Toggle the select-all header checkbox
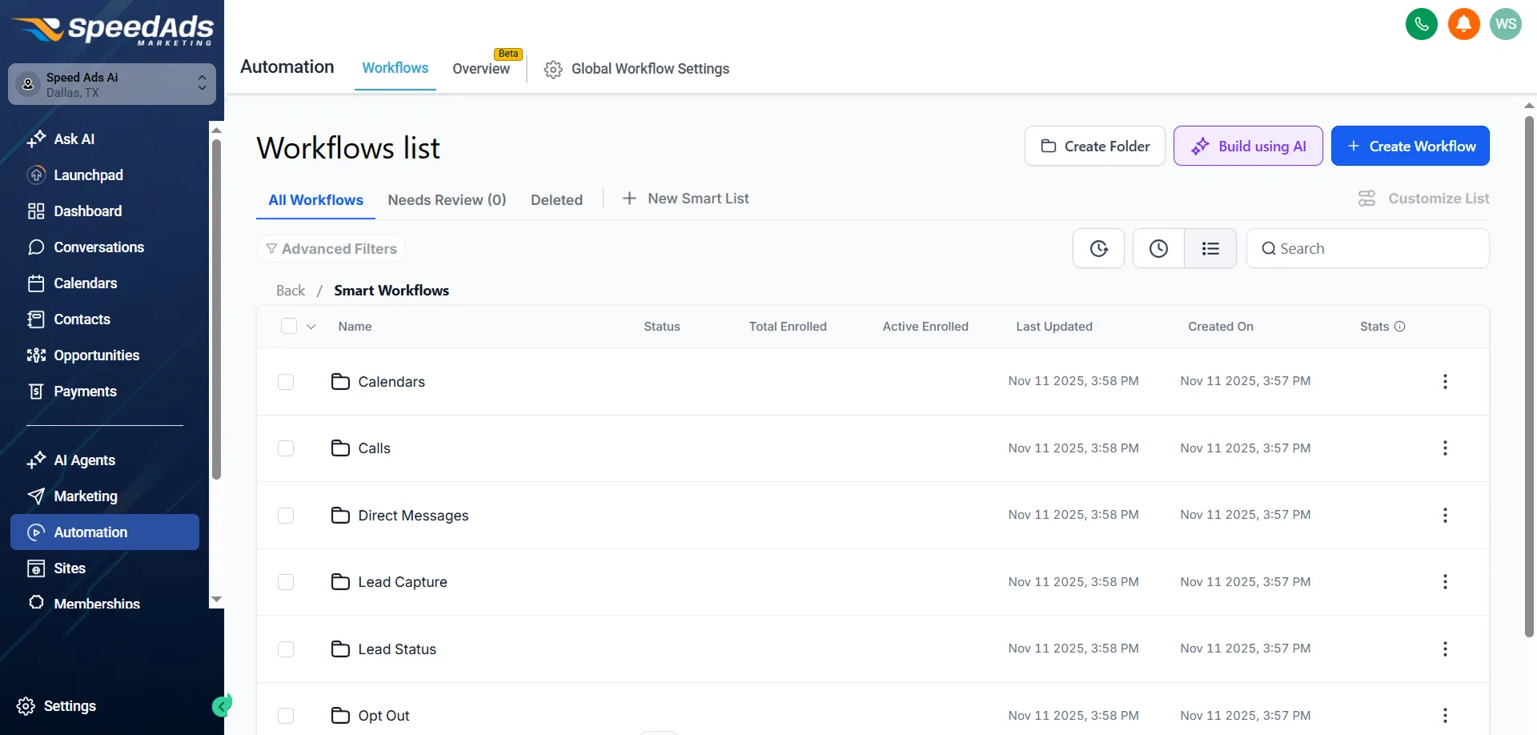1537x735 pixels. [289, 326]
